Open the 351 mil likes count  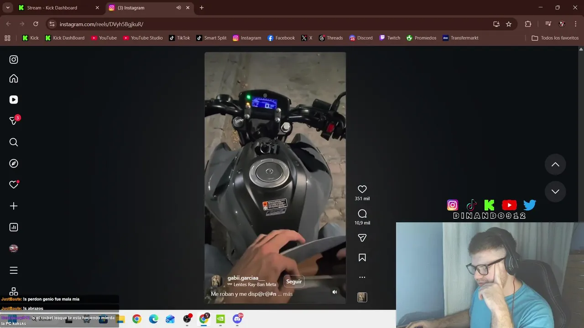tap(362, 199)
